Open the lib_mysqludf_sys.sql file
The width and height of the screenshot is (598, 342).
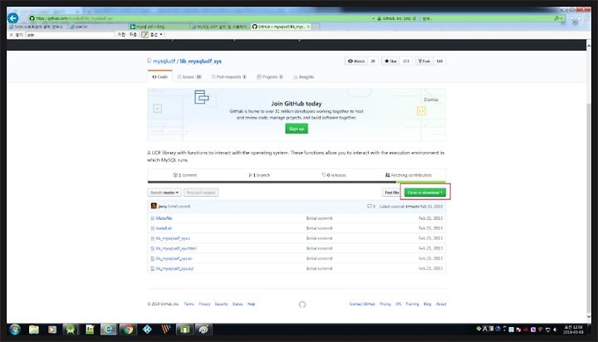(174, 268)
